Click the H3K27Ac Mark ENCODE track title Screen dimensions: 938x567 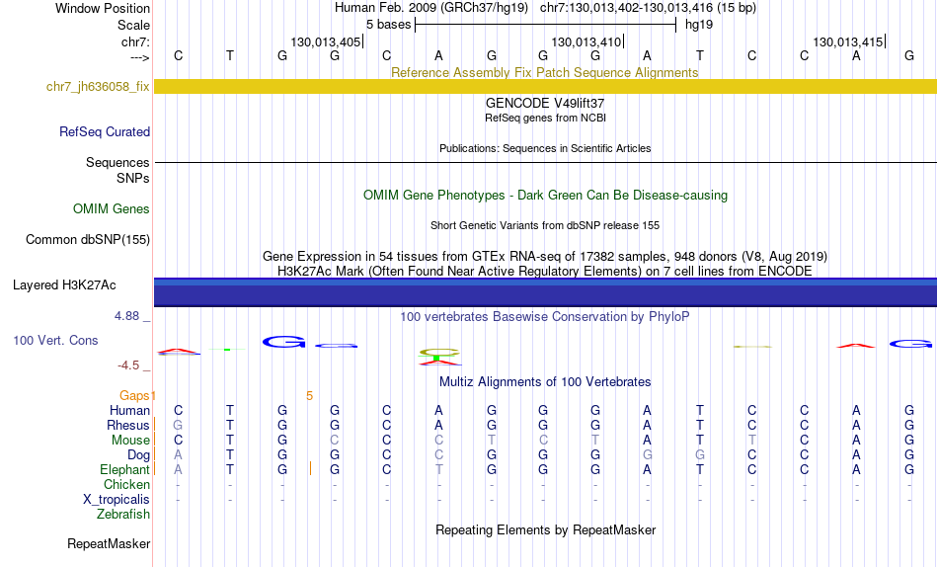pyautogui.click(x=544, y=272)
